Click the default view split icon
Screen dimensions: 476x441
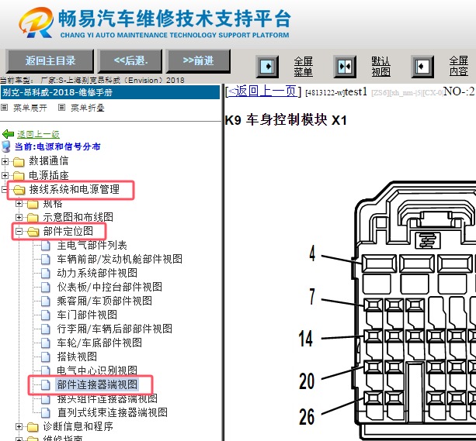click(345, 66)
